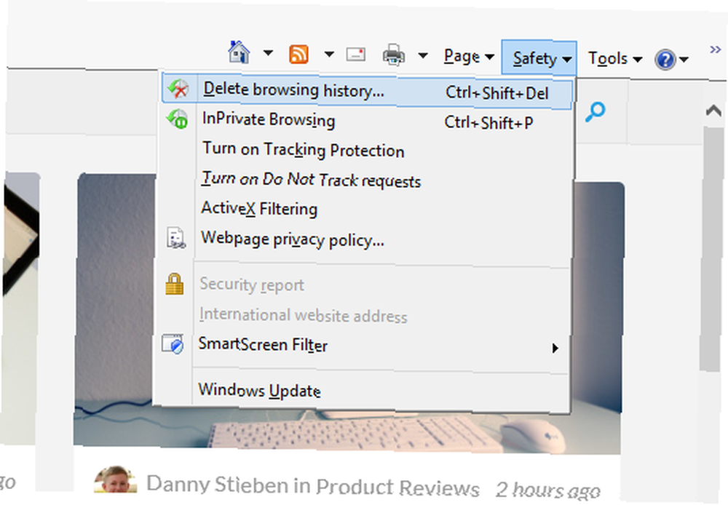Expand the Help dropdown arrow

point(684,60)
